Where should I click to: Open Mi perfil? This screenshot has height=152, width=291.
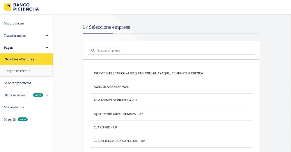point(10,119)
